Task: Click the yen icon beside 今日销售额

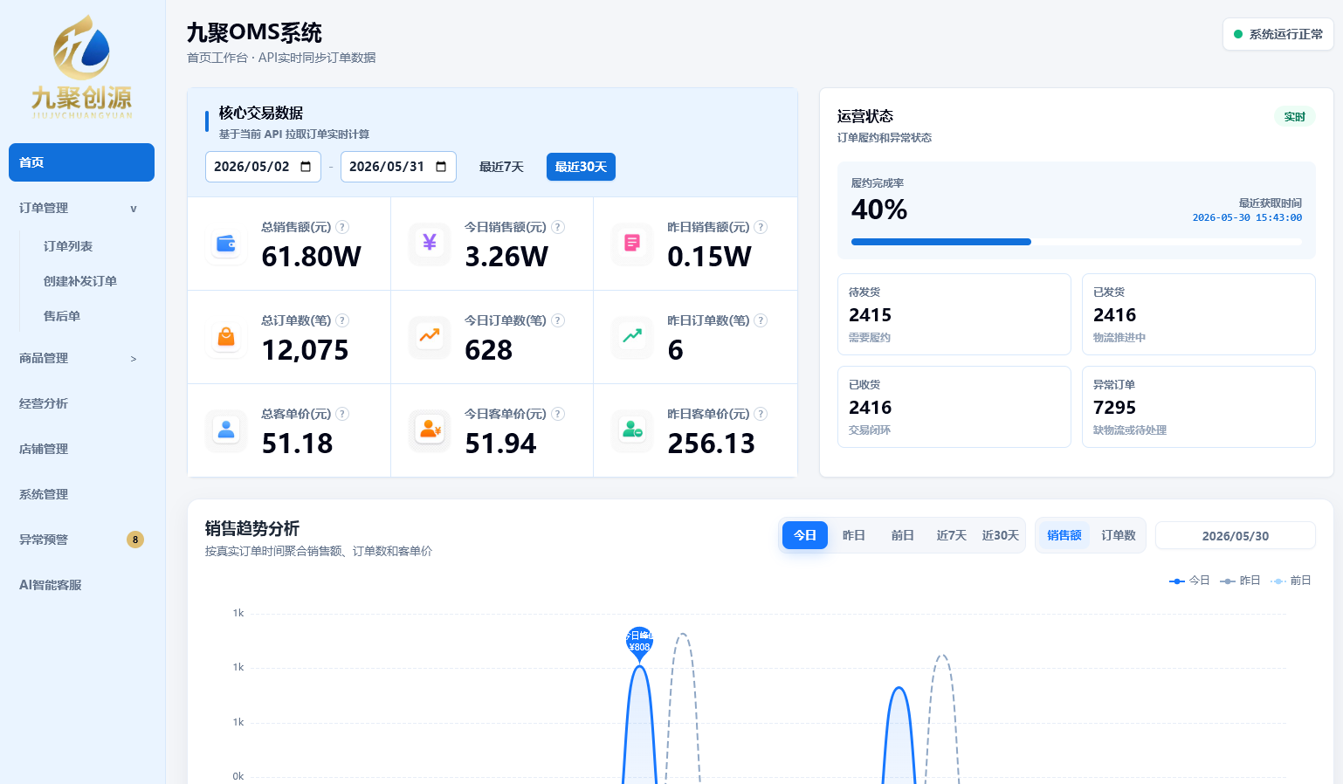Action: tap(430, 244)
